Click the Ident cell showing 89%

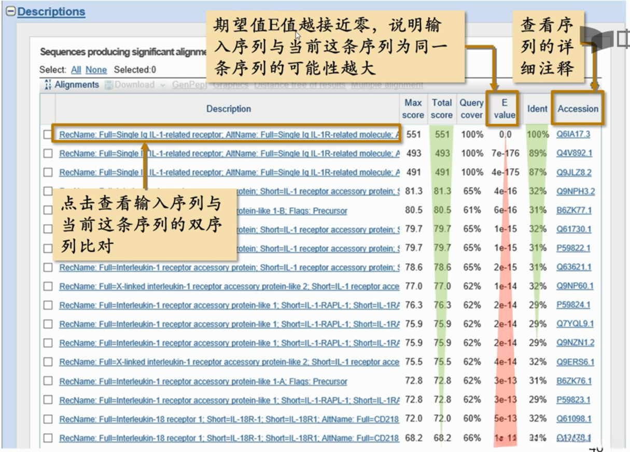click(538, 154)
